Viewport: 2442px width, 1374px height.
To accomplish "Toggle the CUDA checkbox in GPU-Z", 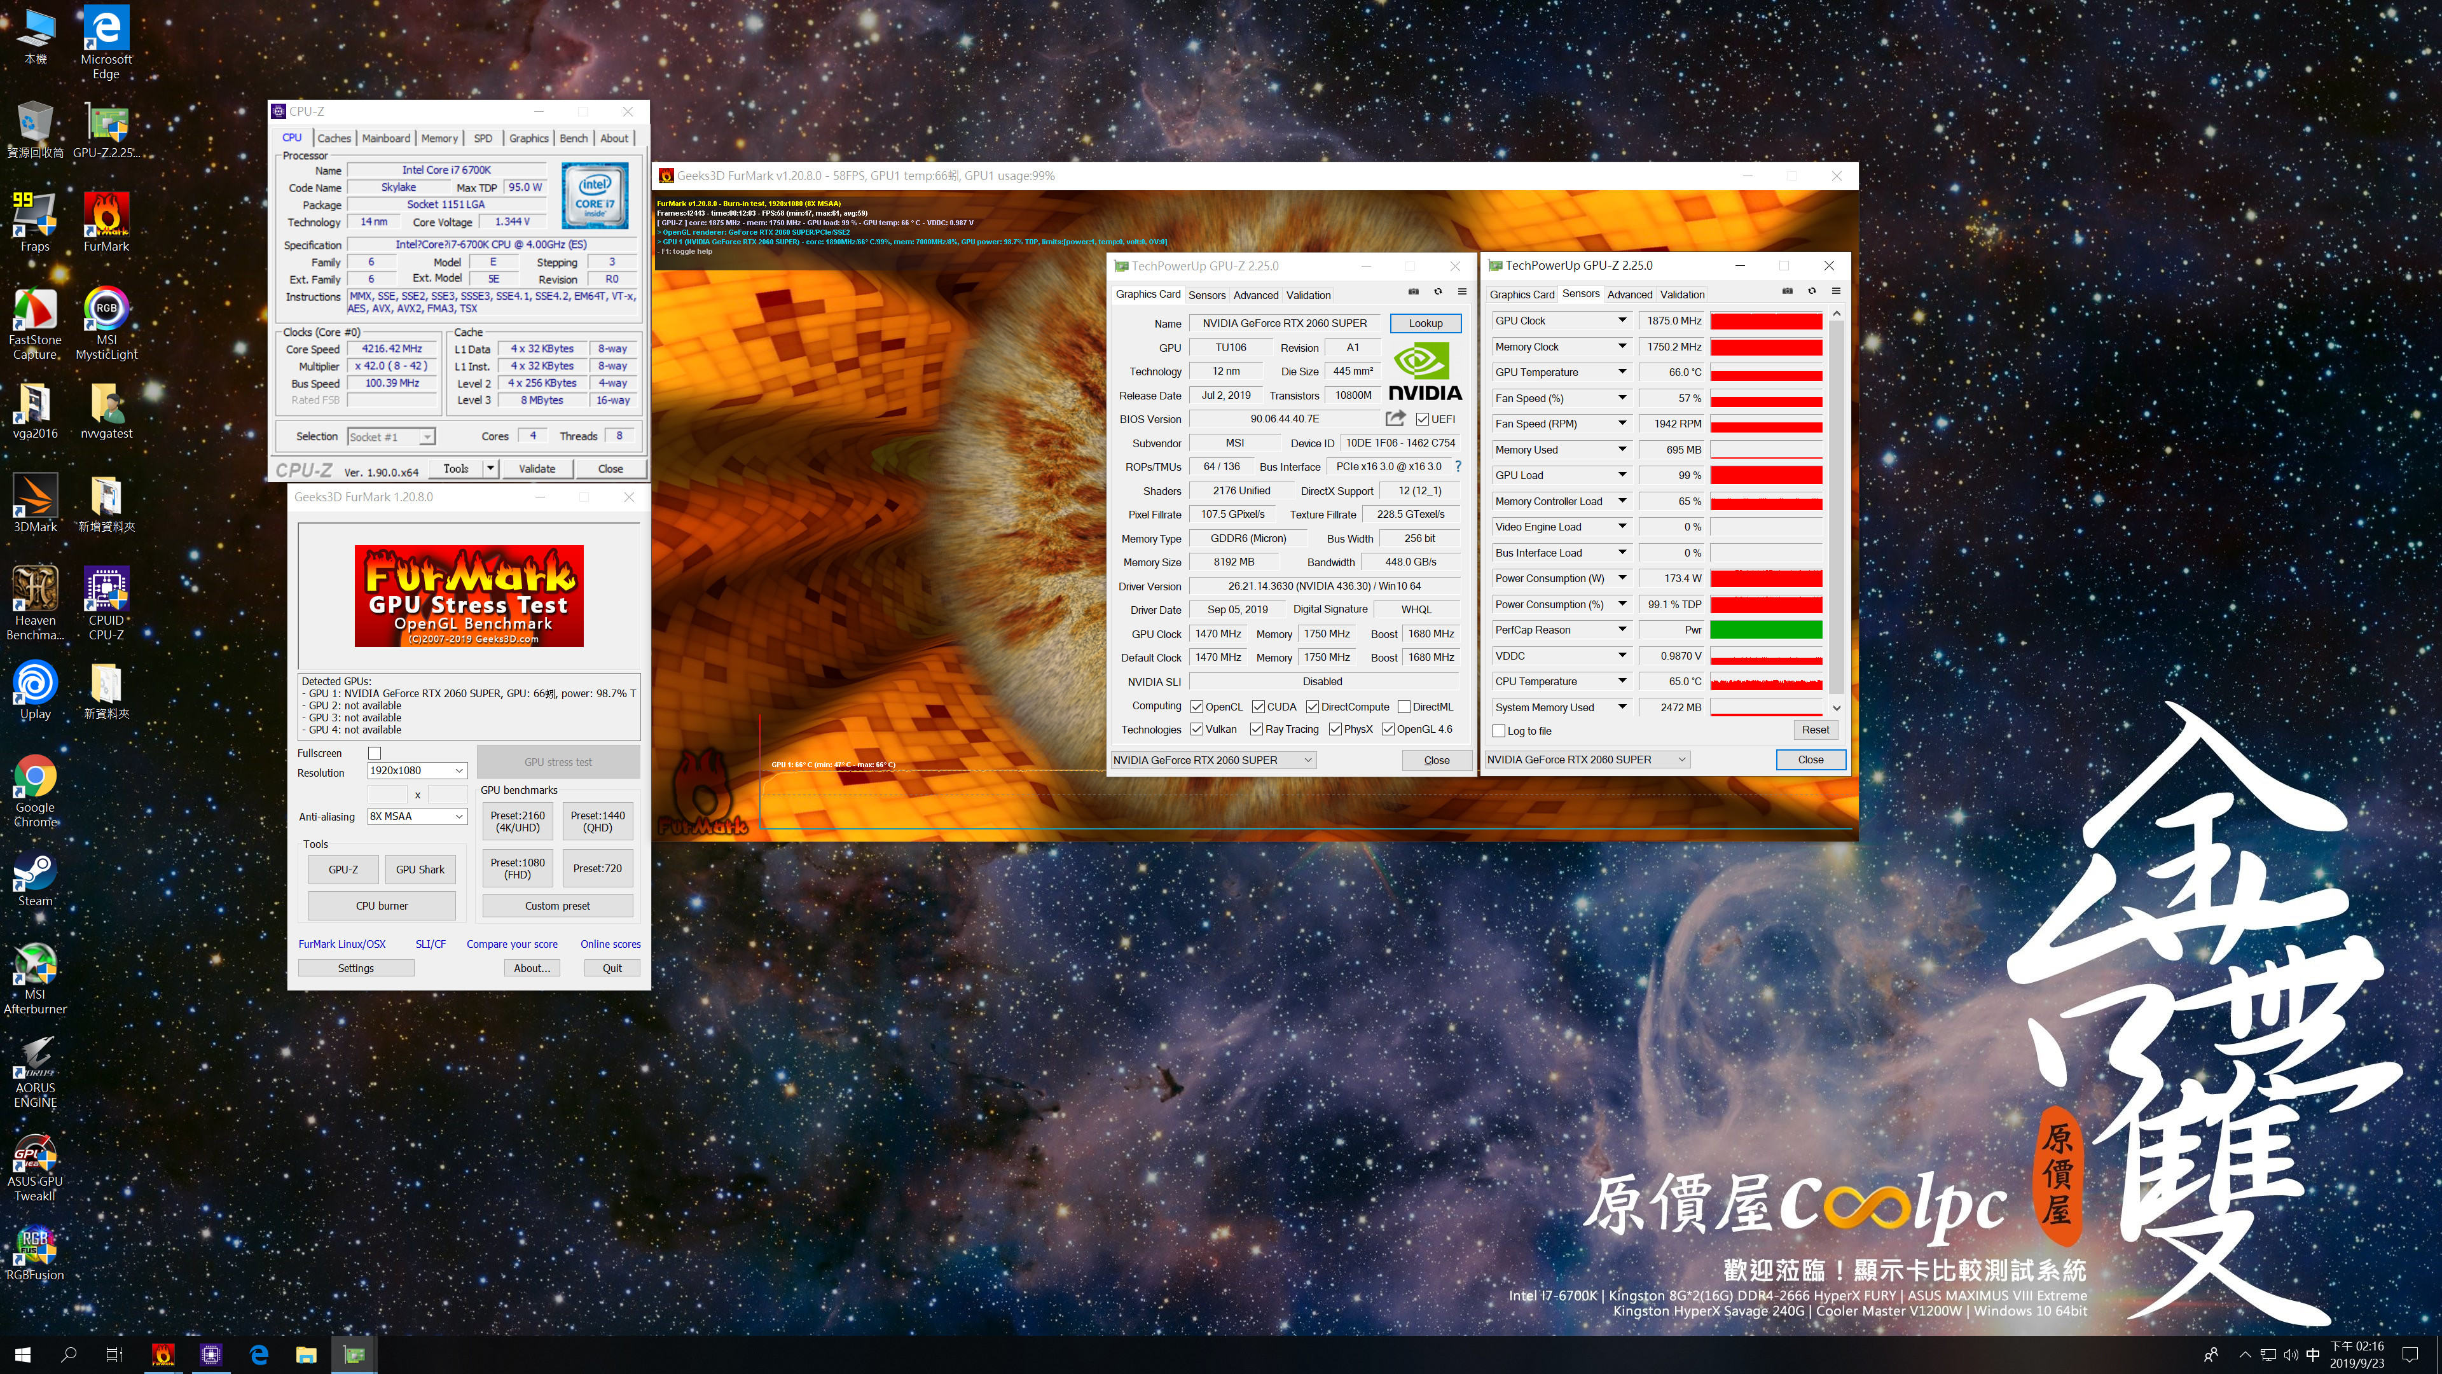I will click(x=1258, y=707).
